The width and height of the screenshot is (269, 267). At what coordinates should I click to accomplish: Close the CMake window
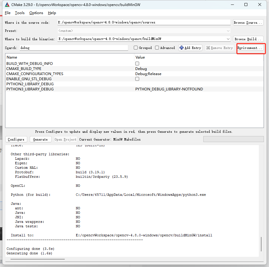click(260, 5)
